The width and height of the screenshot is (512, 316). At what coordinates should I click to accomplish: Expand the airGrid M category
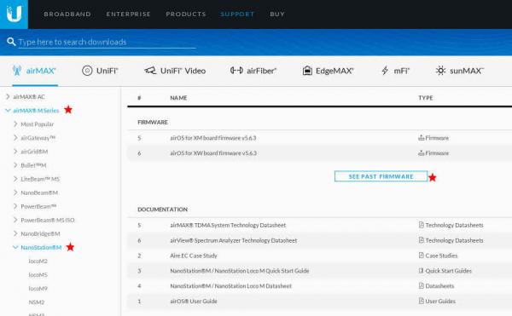[15, 151]
